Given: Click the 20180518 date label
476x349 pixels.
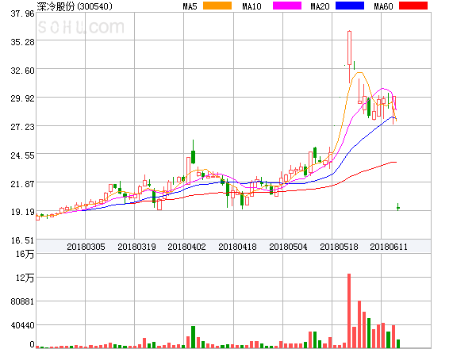Looking at the screenshot, I should 339,247.
